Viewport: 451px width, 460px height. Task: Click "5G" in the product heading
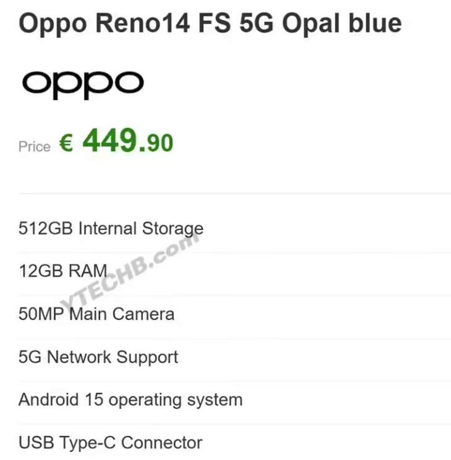pyautogui.click(x=256, y=23)
